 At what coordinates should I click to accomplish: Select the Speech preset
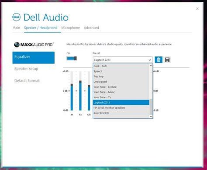pos(121,71)
